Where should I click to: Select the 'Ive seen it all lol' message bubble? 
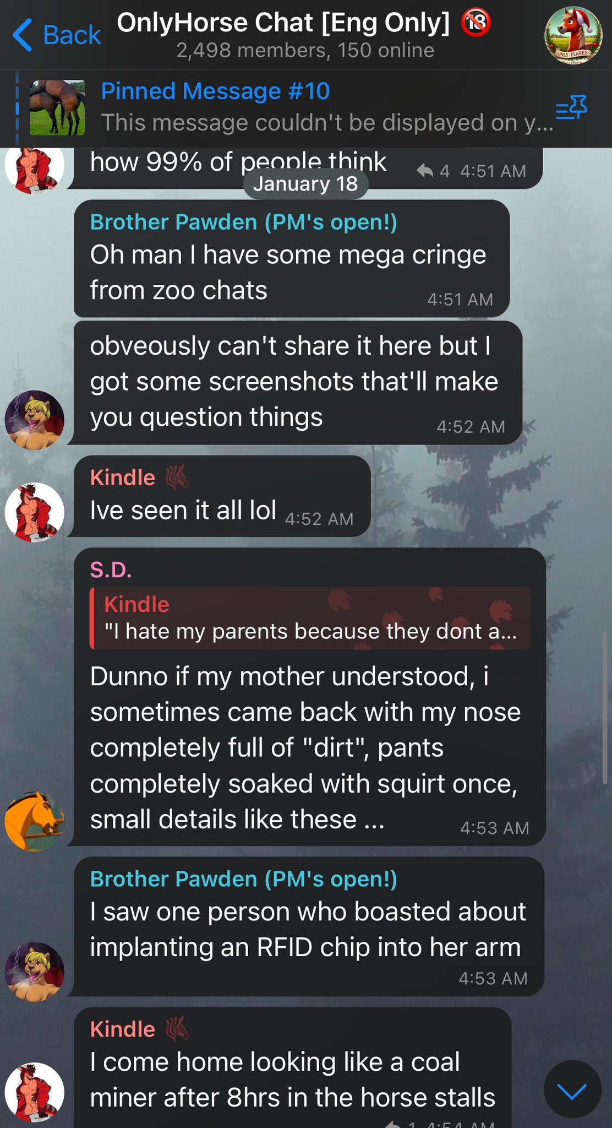pyautogui.click(x=222, y=496)
